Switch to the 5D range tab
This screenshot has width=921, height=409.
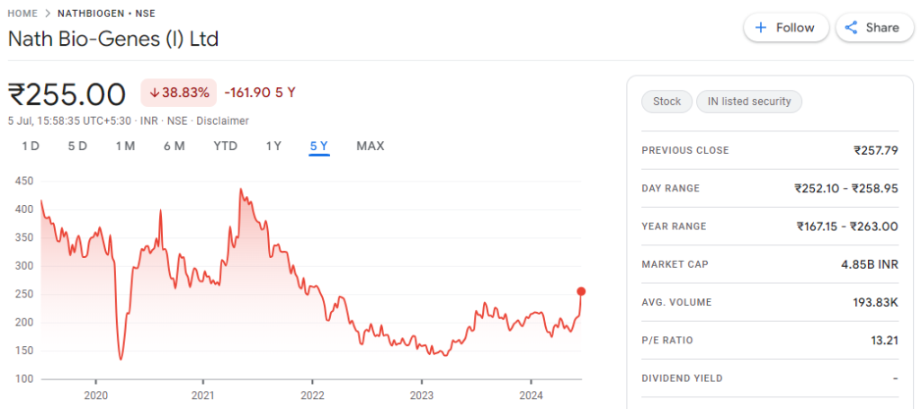[77, 146]
